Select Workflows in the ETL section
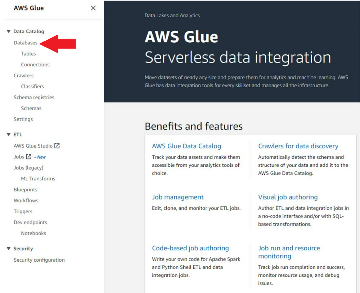Screen dimensions: 360x293 pos(26,200)
